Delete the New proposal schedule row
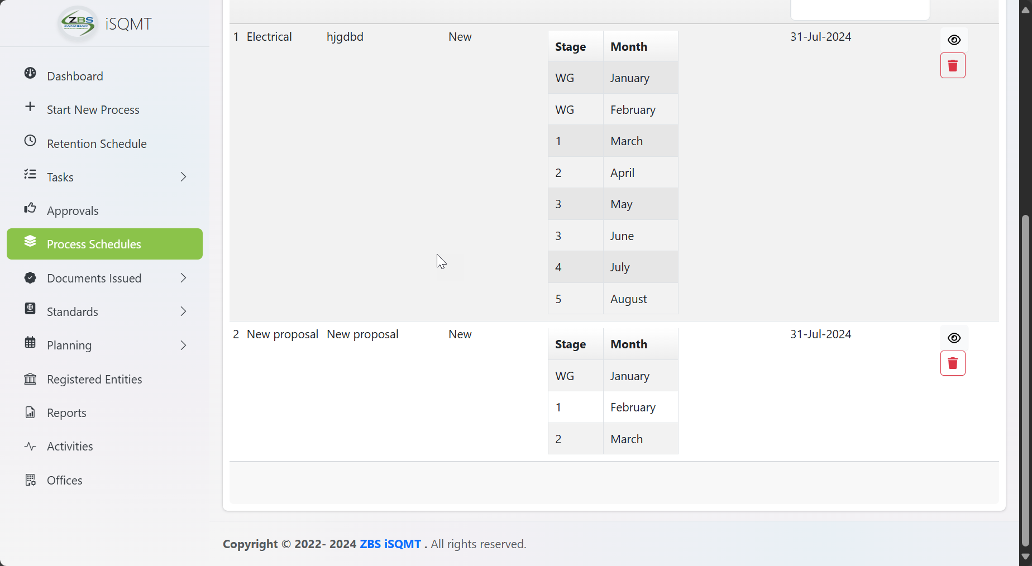Screen dimensions: 1032x566 coord(953,363)
